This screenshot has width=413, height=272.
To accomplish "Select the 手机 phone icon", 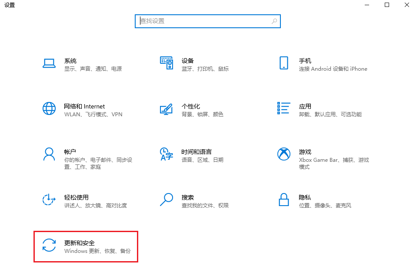I will [283, 64].
